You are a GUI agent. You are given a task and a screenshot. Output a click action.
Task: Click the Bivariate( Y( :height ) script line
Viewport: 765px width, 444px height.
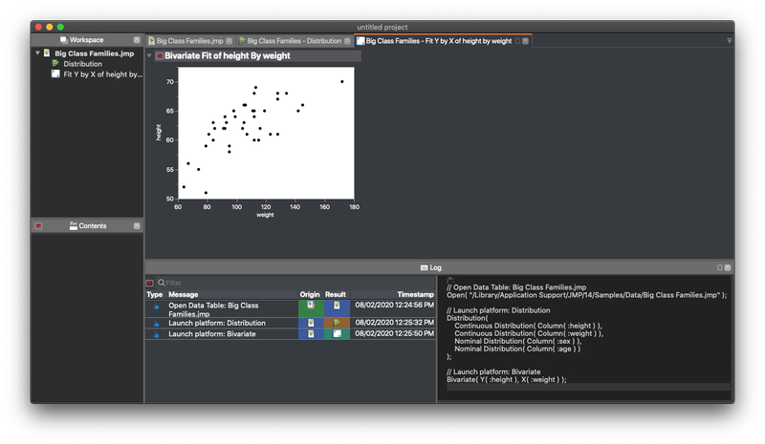[x=507, y=380]
